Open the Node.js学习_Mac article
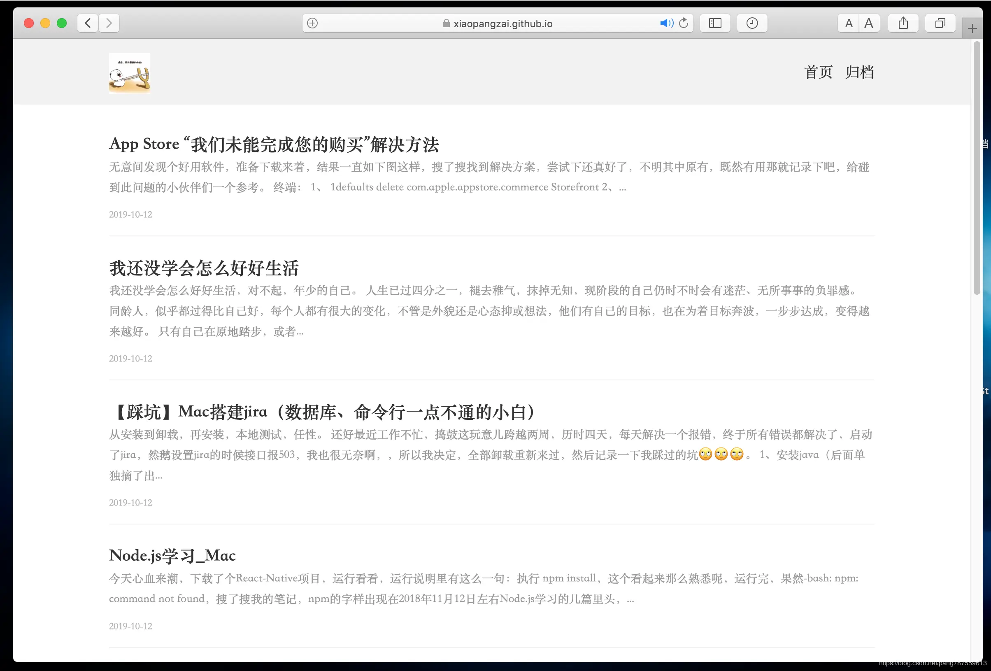Viewport: 991px width, 671px height. (172, 555)
